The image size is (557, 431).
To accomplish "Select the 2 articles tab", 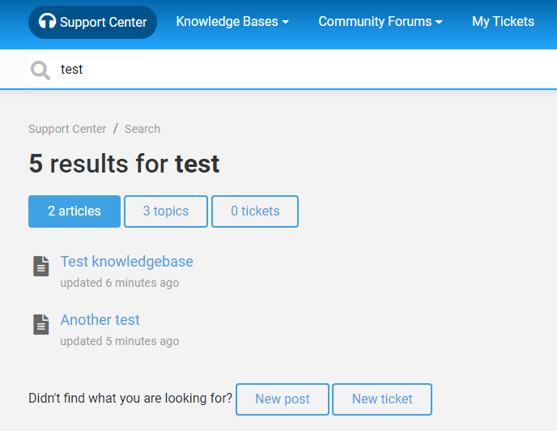I will (74, 211).
